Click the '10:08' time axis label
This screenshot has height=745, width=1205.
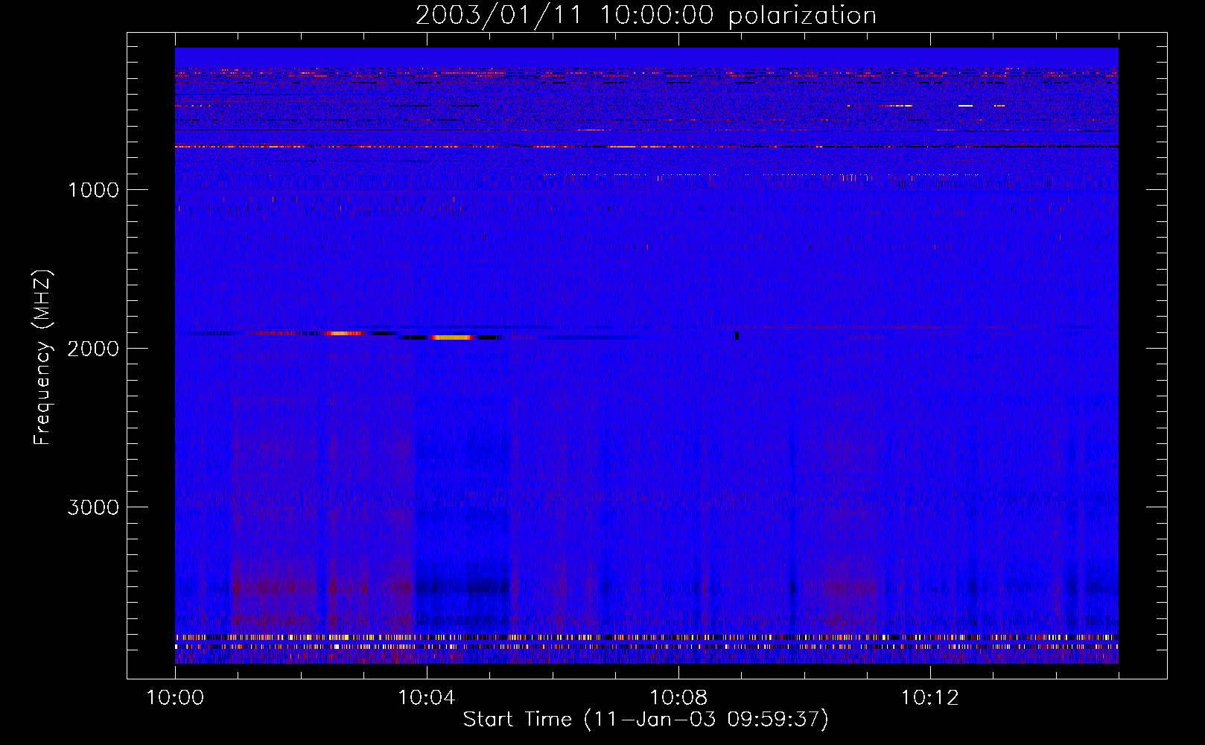click(x=678, y=698)
